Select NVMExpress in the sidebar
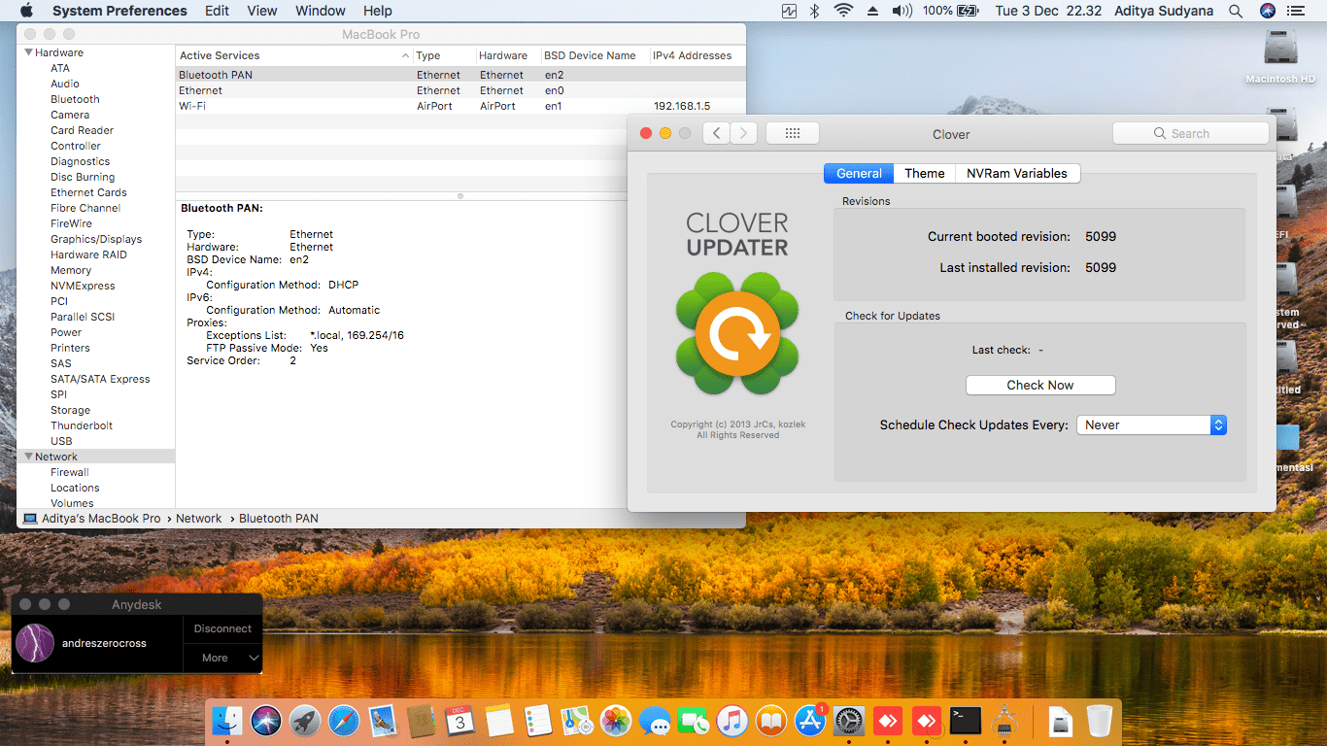1327x746 pixels. pyautogui.click(x=83, y=286)
